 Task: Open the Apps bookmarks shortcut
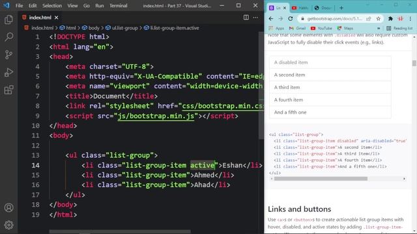click(x=276, y=28)
